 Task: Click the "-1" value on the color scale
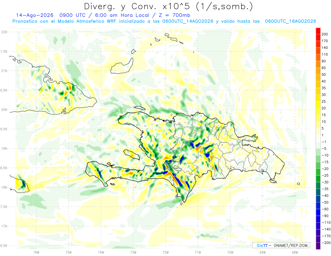click(x=324, y=142)
